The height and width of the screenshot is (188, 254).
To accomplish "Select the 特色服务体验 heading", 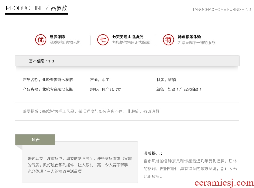I will coord(189,37).
